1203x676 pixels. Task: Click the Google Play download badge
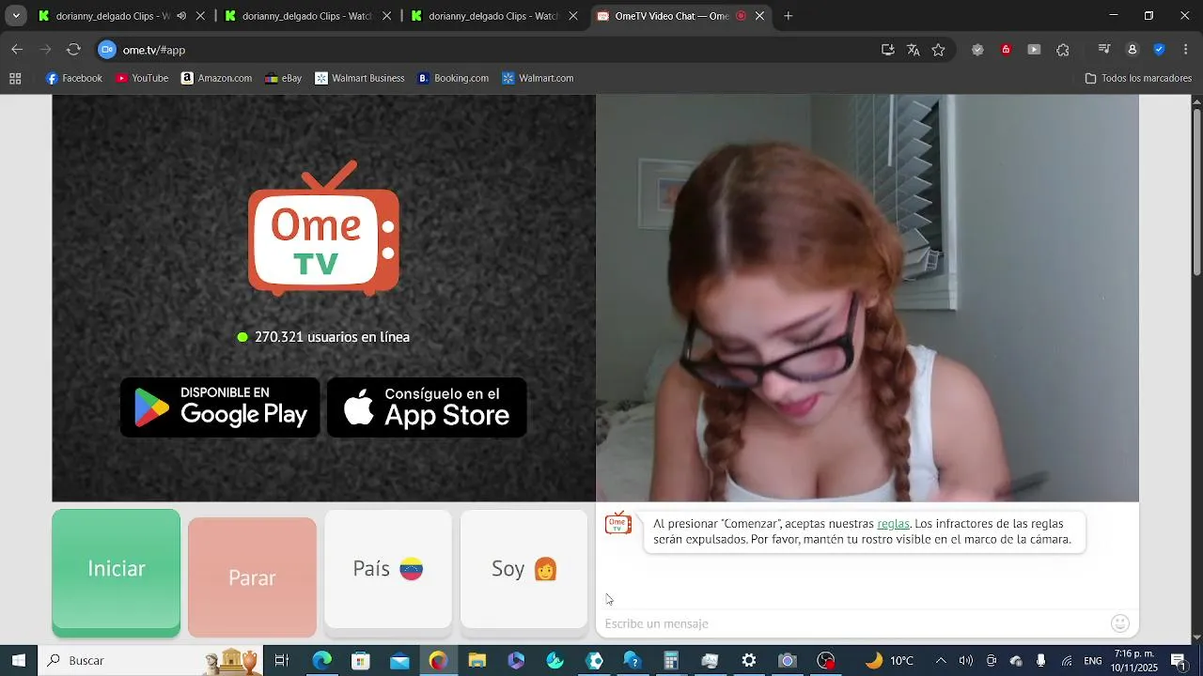tap(220, 407)
